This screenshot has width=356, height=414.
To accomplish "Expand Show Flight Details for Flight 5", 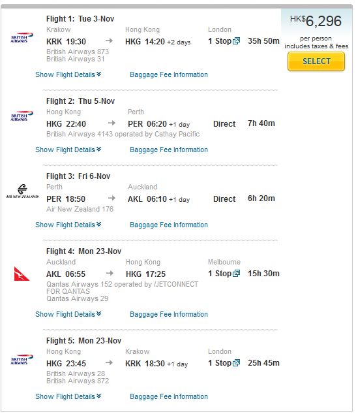I will pyautogui.click(x=68, y=396).
